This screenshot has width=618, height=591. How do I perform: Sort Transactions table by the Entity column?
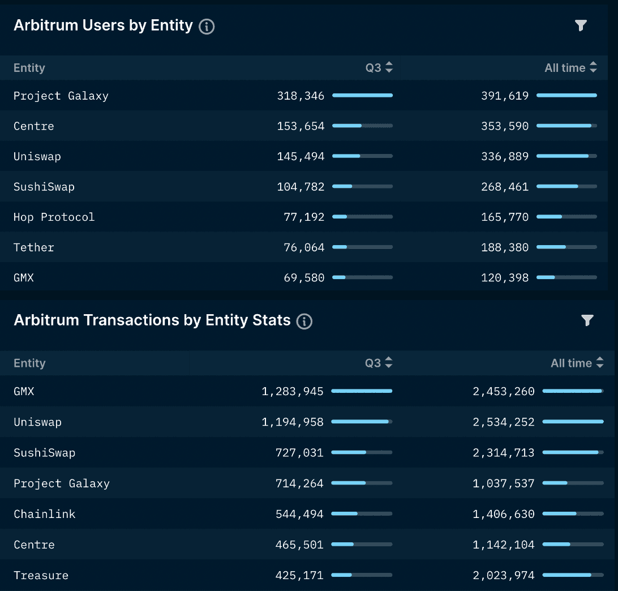point(29,363)
